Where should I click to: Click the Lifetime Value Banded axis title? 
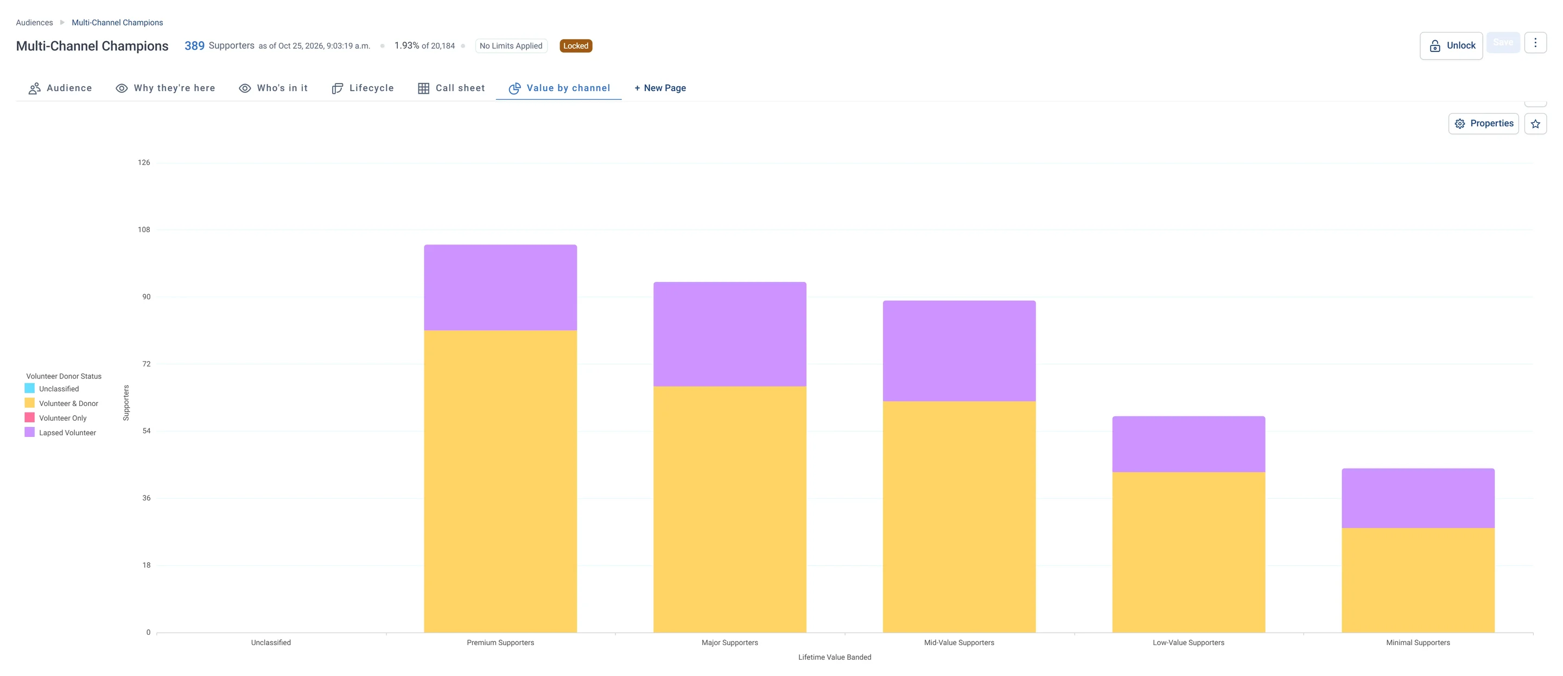click(x=834, y=657)
